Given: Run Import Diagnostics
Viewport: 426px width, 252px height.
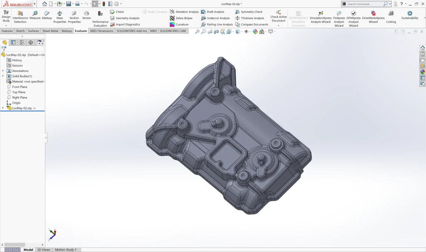Looking at the screenshot, I should (125, 25).
